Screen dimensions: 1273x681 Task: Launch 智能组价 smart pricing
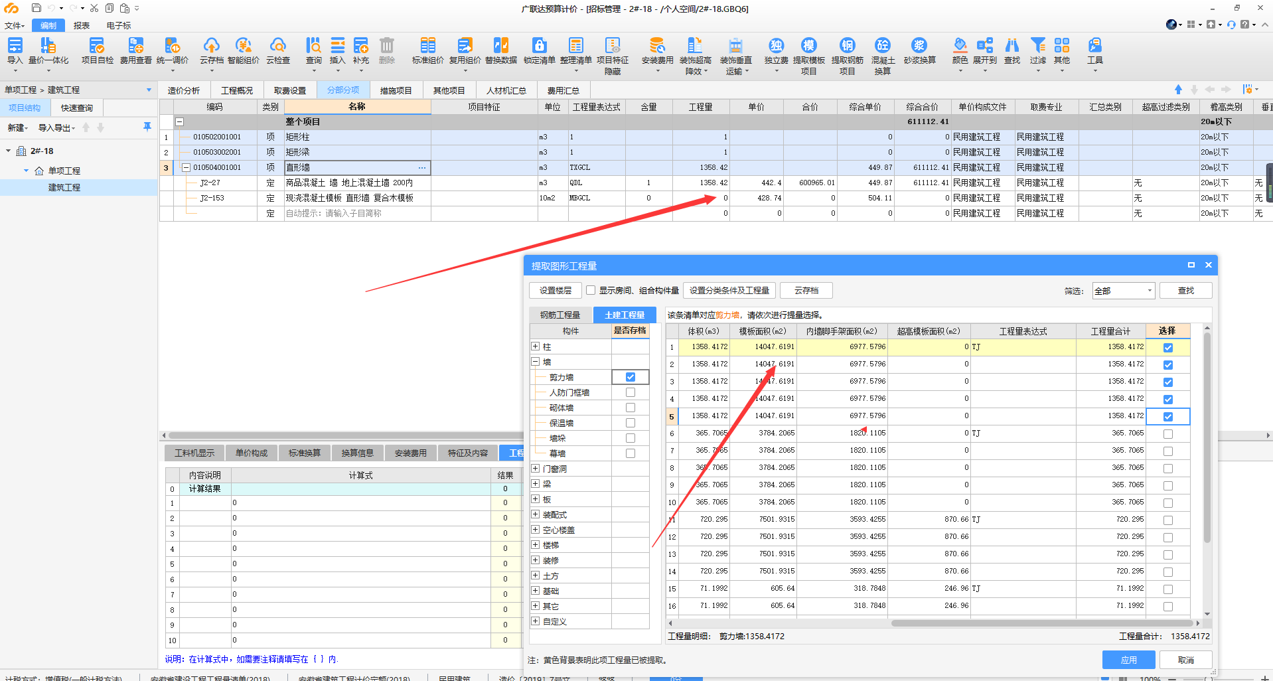(244, 51)
